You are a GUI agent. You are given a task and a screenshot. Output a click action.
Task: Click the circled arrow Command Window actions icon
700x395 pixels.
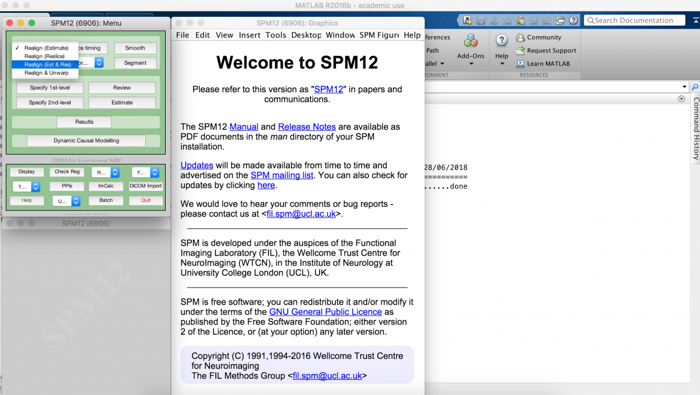coord(681,99)
